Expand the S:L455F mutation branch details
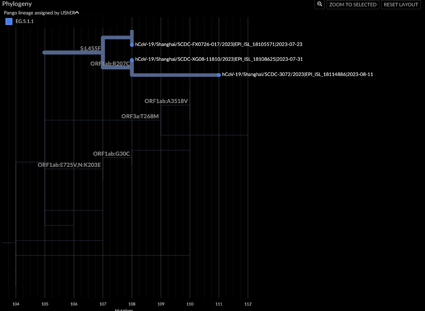This screenshot has height=311, width=425. [91, 48]
